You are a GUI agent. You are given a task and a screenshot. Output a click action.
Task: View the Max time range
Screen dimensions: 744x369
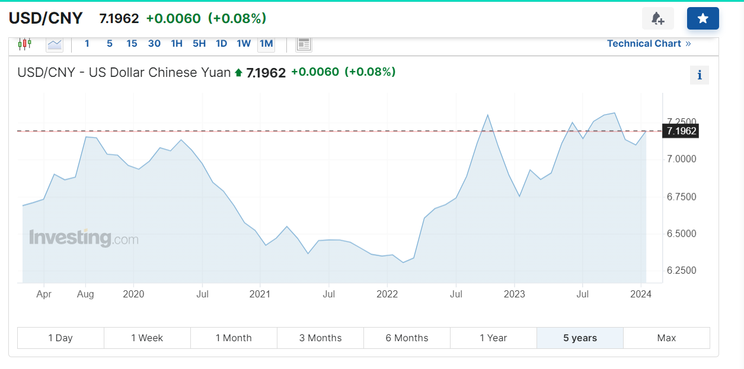666,338
